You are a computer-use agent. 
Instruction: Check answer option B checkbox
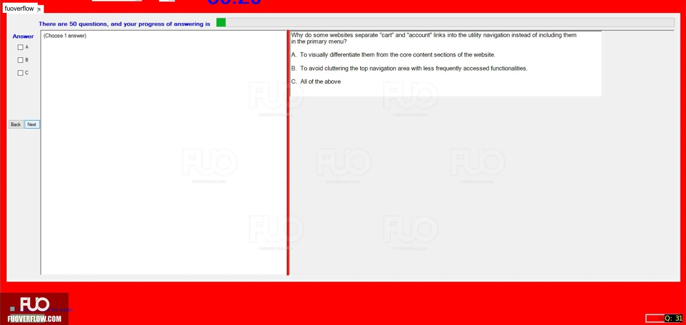point(20,60)
